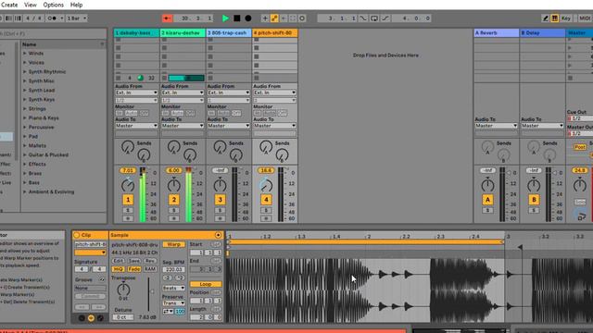Toggle the computer MIDI keyboard icon
Viewport: 593px width, 333px height.
(554, 18)
